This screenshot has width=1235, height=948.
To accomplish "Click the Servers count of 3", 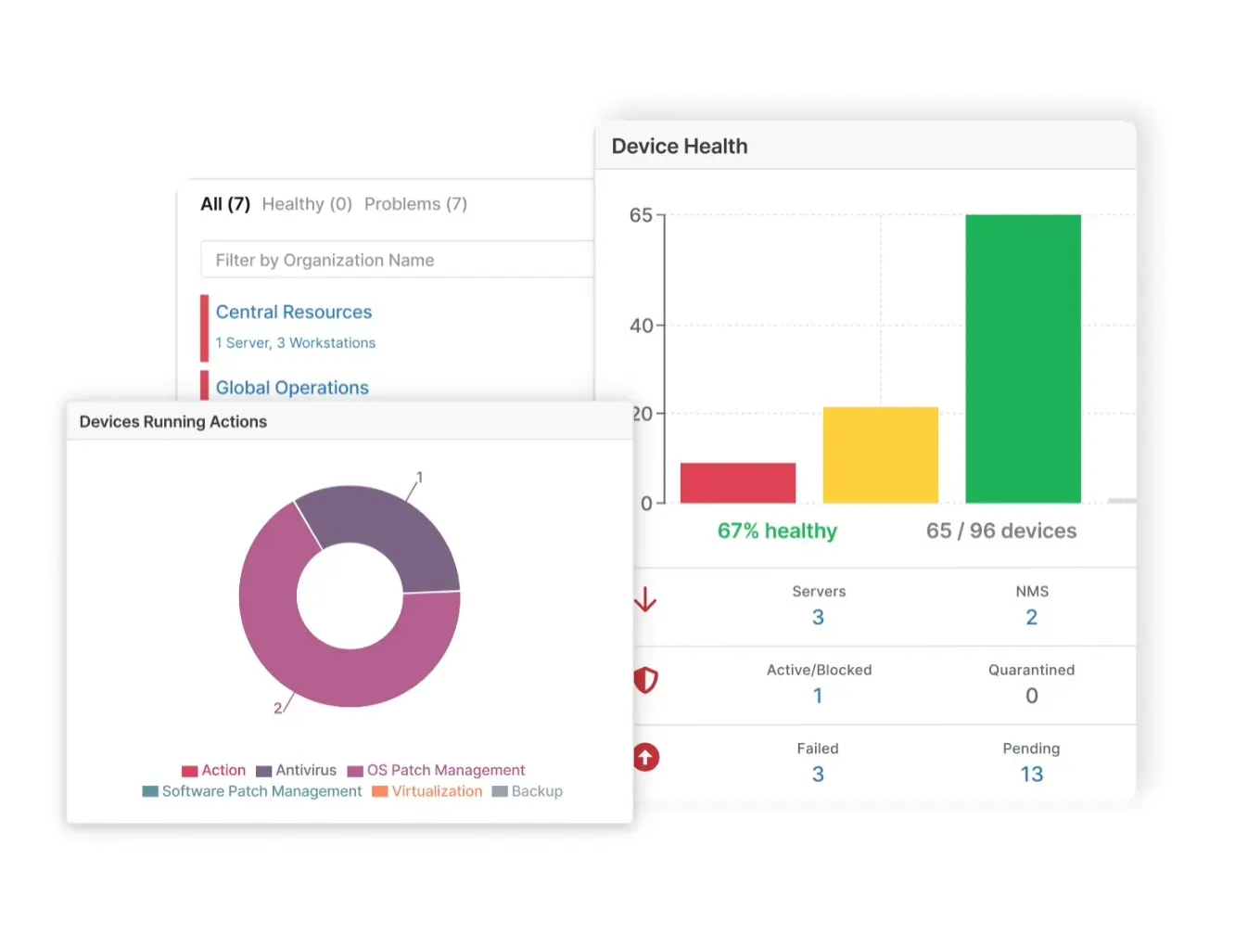I will (818, 618).
